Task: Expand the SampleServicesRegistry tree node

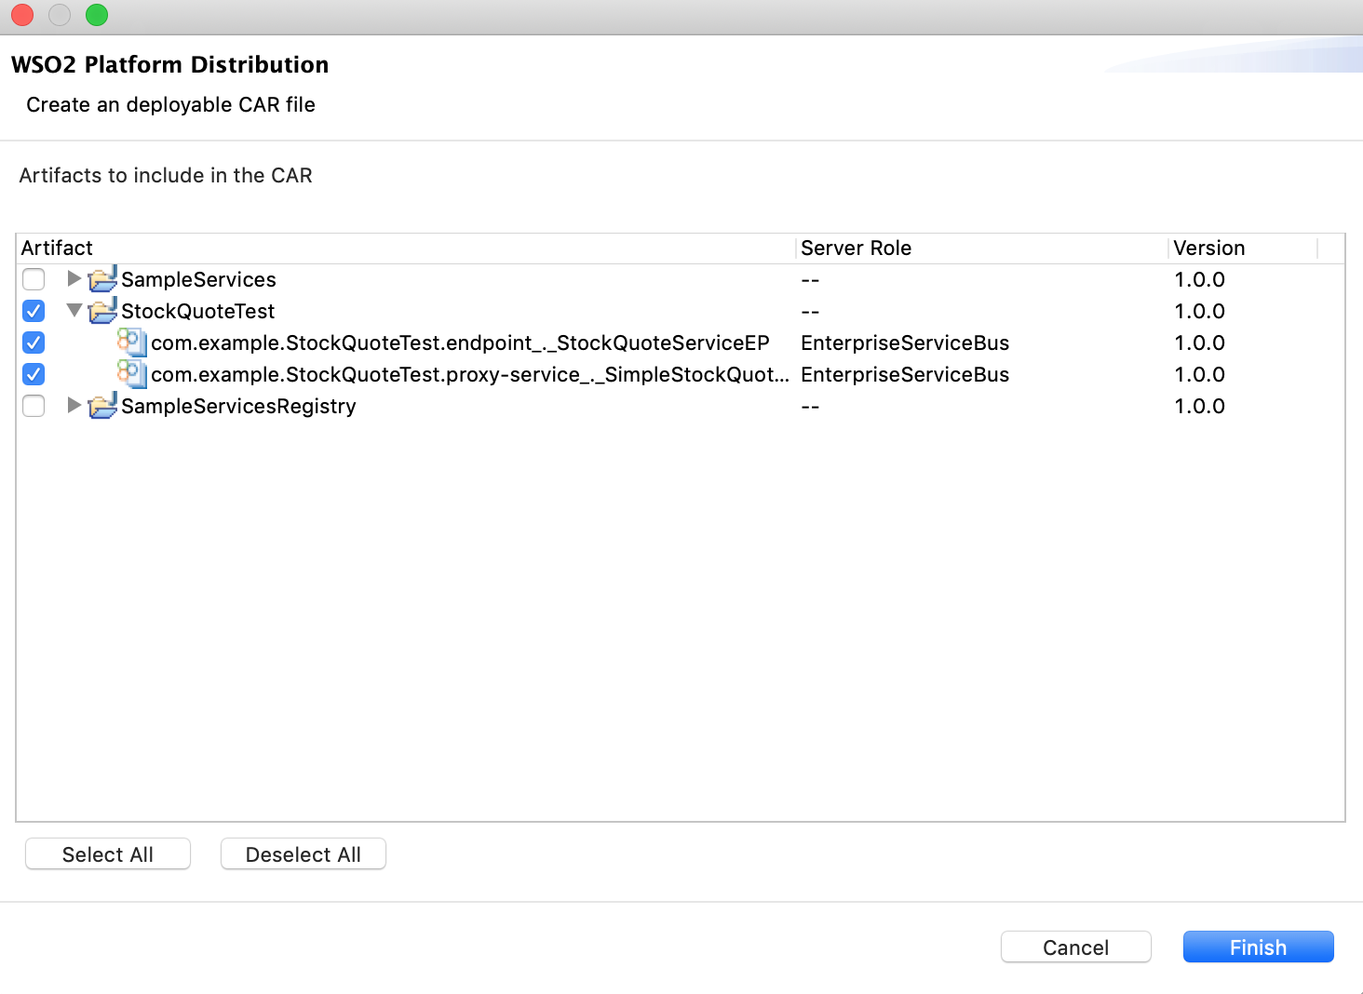Action: (74, 405)
